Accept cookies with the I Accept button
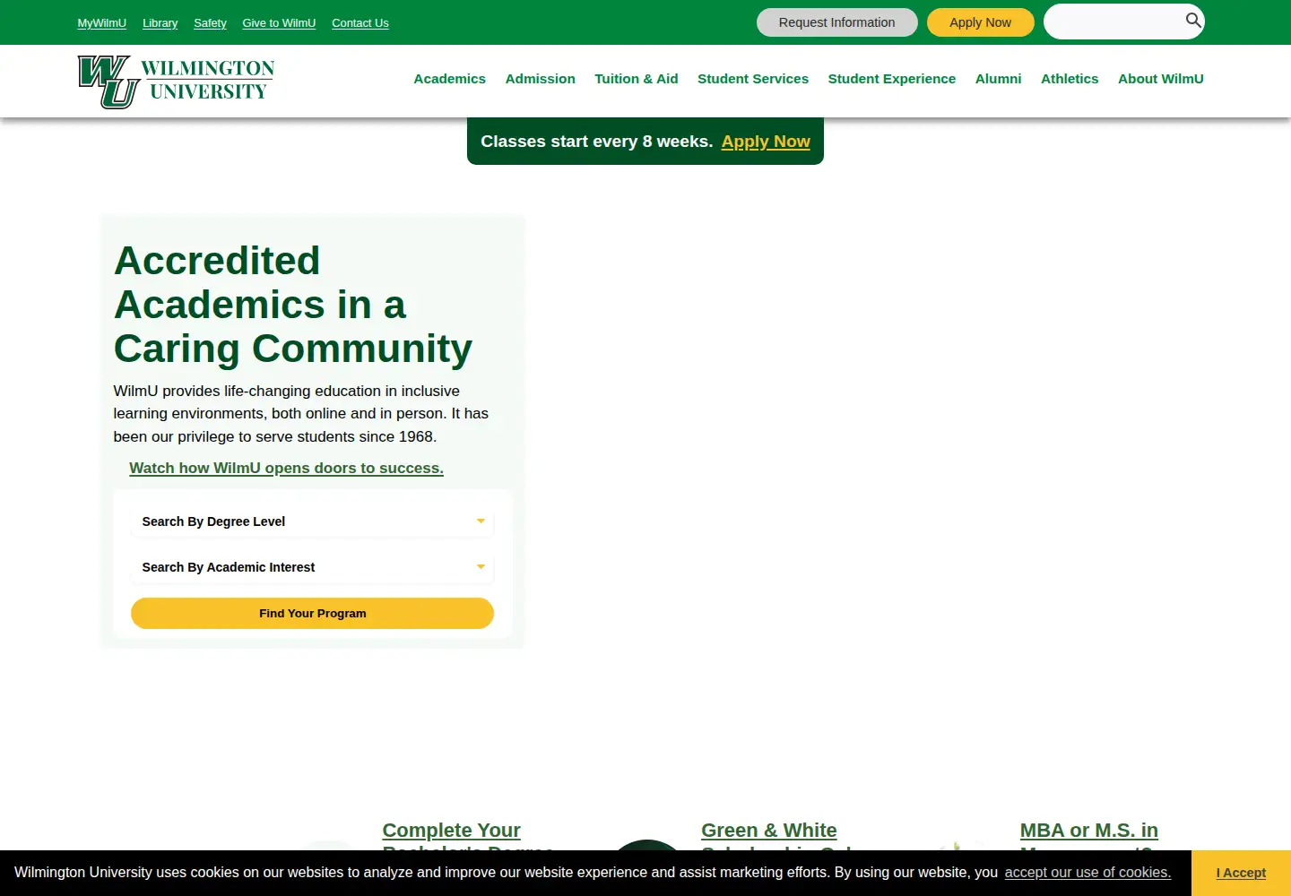This screenshot has width=1291, height=896. 1241,873
